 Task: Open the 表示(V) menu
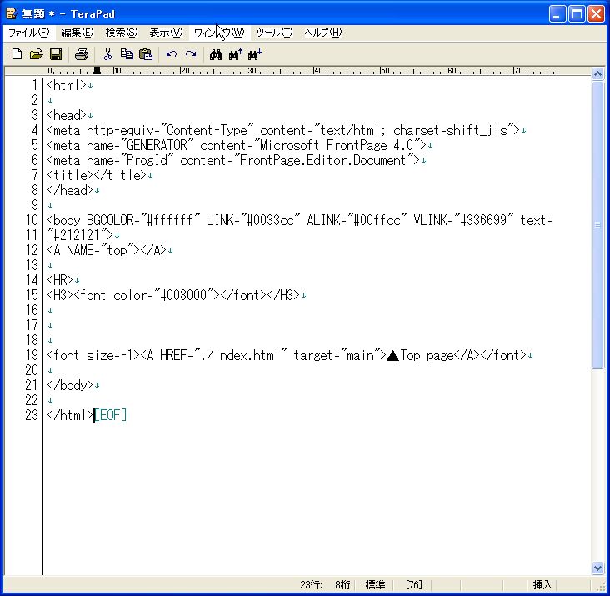[166, 33]
